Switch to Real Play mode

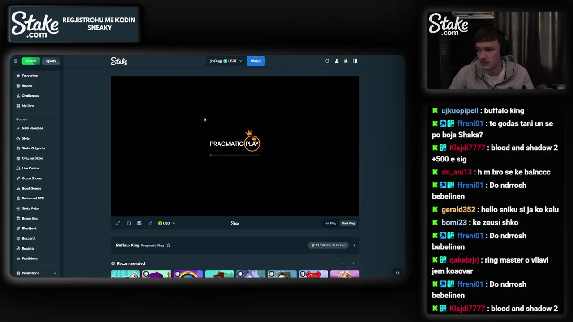point(348,223)
